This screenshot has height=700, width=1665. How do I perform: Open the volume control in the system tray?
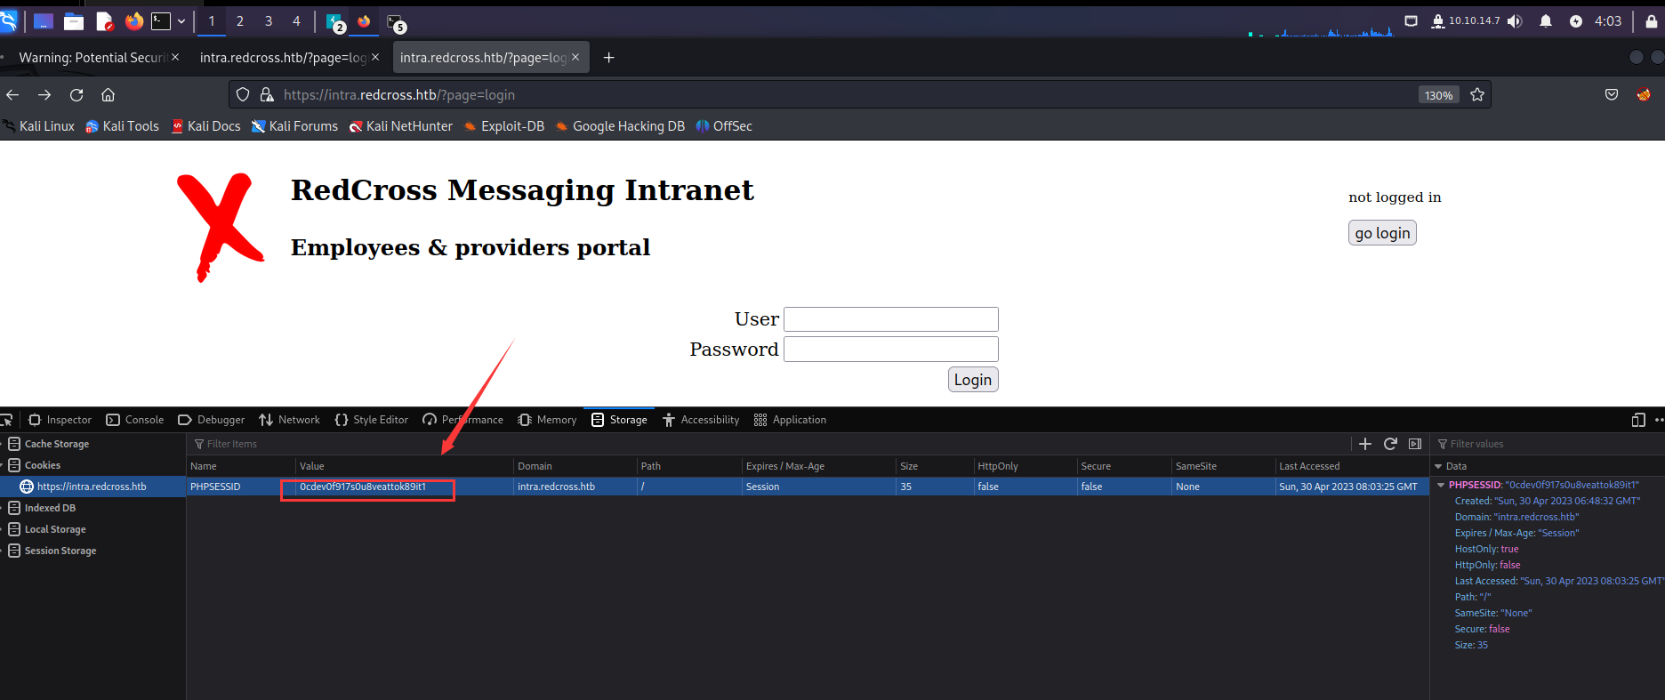click(x=1515, y=21)
